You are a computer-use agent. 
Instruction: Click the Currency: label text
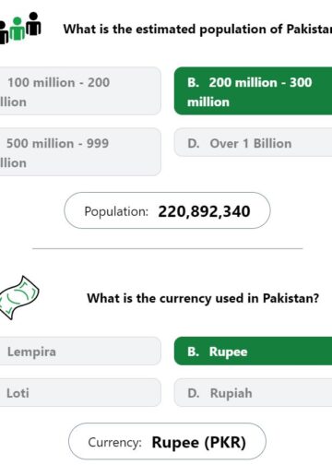[114, 443]
